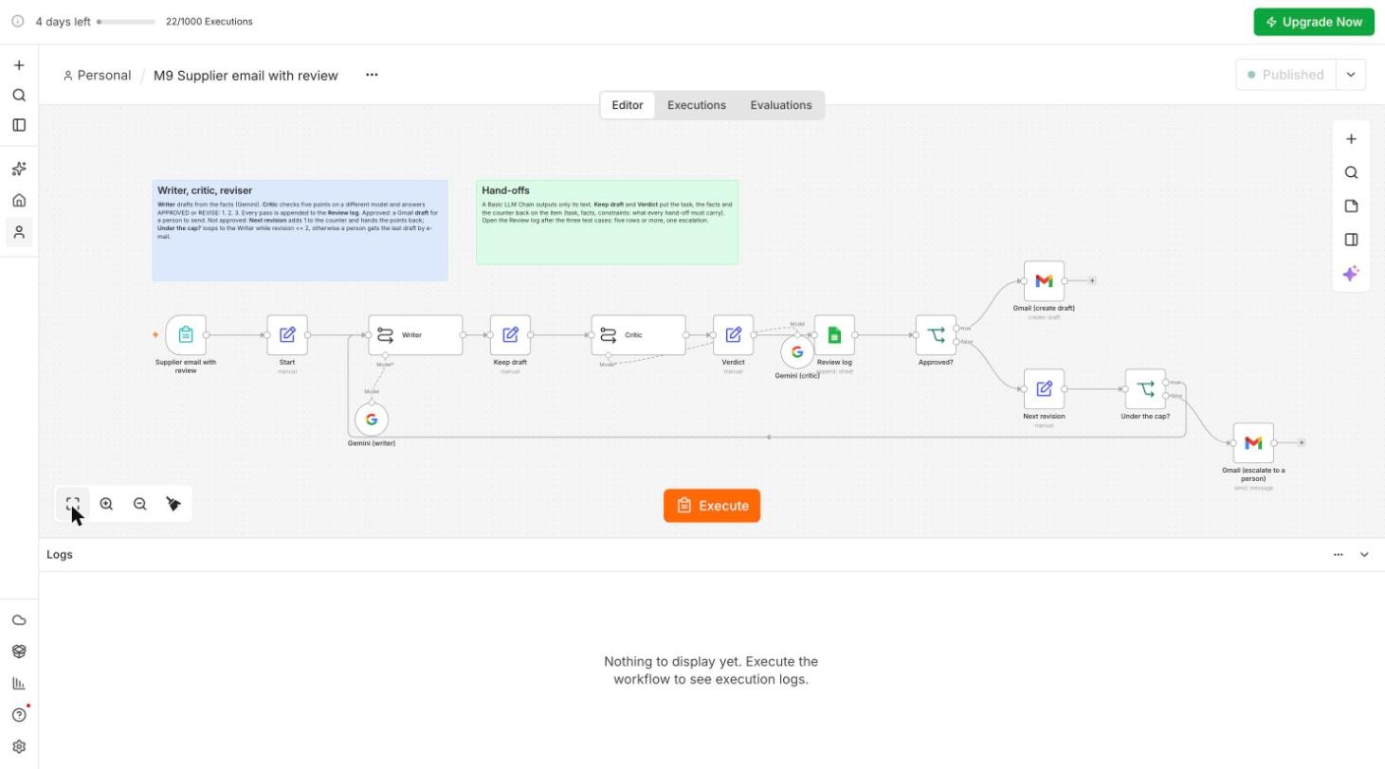Viewport: 1385px width, 769px height.
Task: Click the "22/1000 Executions" text
Action: click(x=210, y=22)
